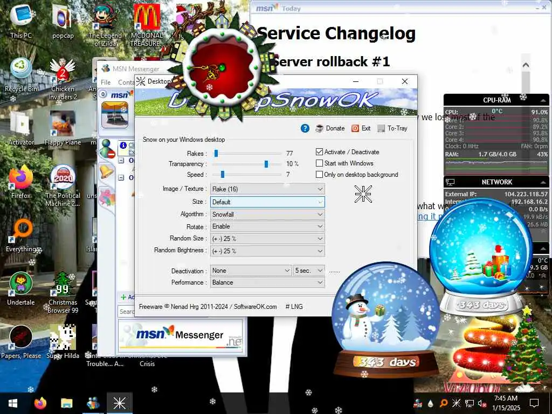Viewport: 552px width, 414px height.
Task: Click the Everything magnifier tray icon
Action: coord(443,403)
